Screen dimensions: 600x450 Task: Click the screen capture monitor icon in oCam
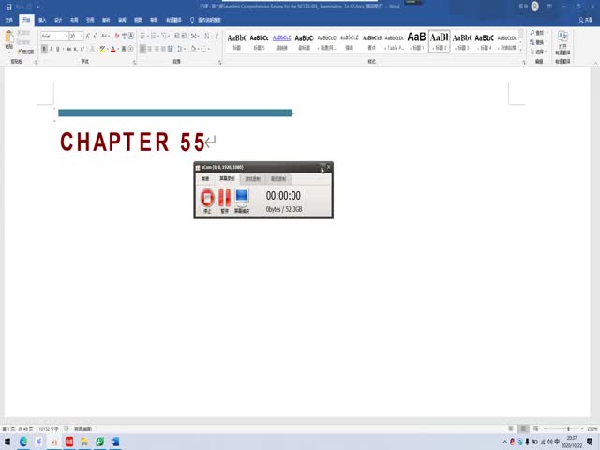pos(242,197)
